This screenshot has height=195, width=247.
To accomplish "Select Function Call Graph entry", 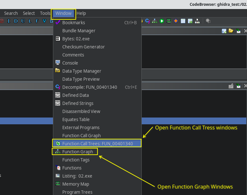I will [x=97, y=136].
